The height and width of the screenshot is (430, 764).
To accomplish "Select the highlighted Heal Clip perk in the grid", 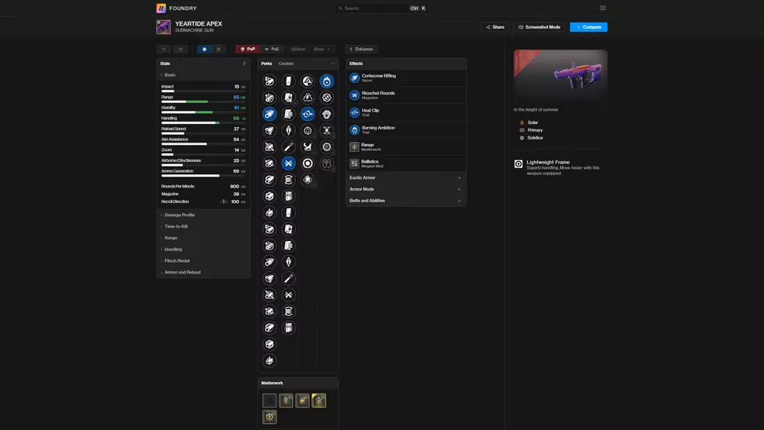I will click(308, 114).
